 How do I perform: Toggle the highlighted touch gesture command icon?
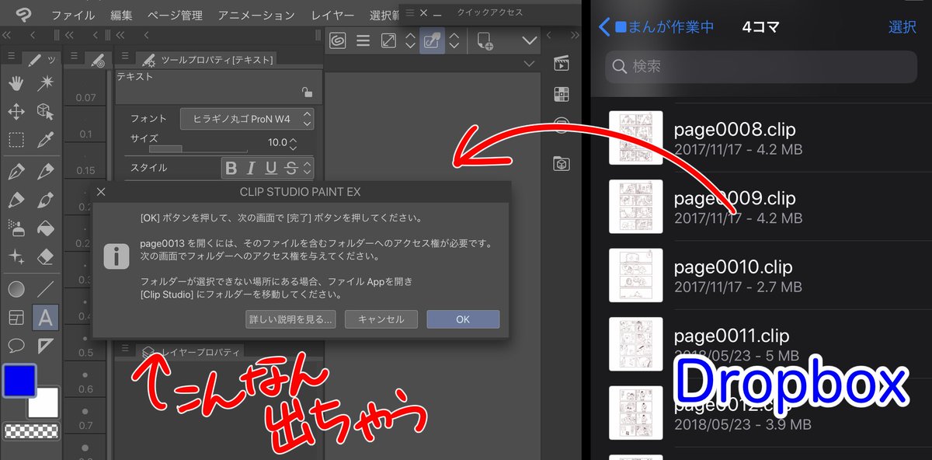[433, 41]
